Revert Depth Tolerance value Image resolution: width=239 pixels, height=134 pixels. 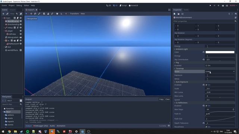tap(204, 123)
